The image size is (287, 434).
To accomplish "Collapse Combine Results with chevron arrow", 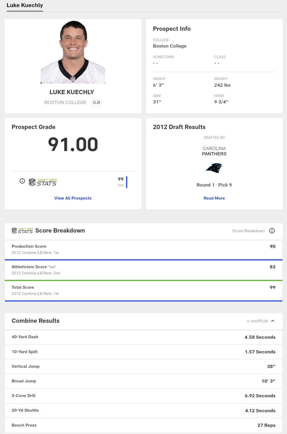I will coord(273,321).
